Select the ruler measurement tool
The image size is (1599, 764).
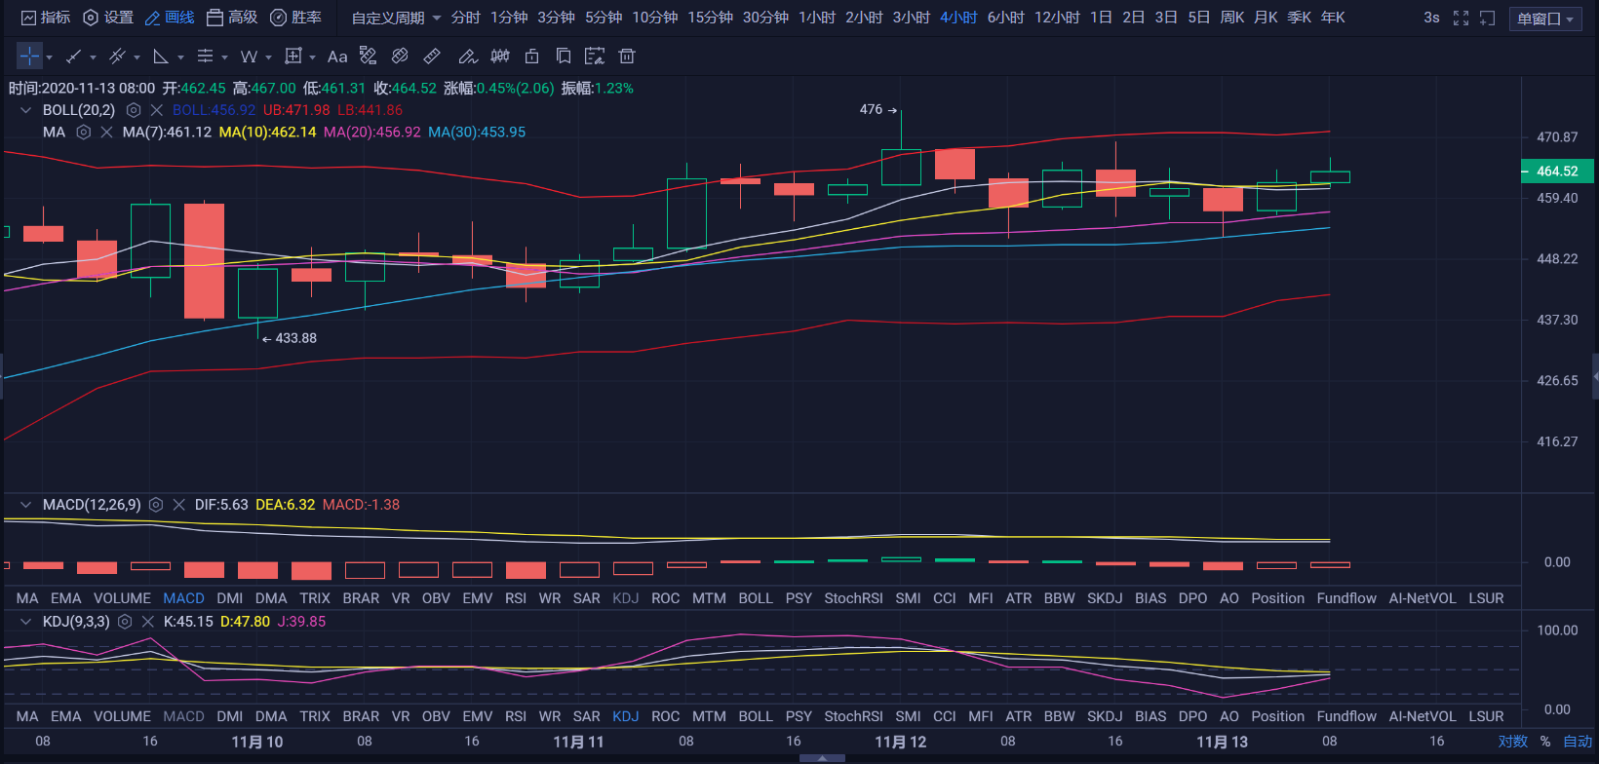(432, 57)
